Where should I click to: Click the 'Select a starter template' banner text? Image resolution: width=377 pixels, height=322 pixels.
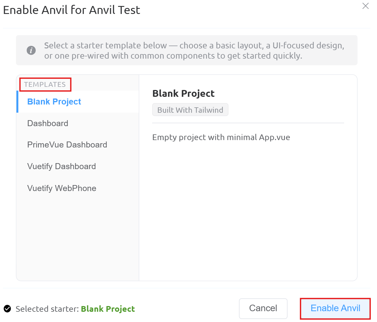pyautogui.click(x=194, y=50)
